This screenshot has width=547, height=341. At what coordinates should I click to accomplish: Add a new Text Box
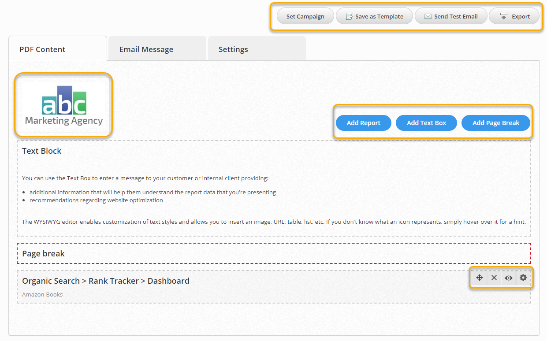point(426,123)
